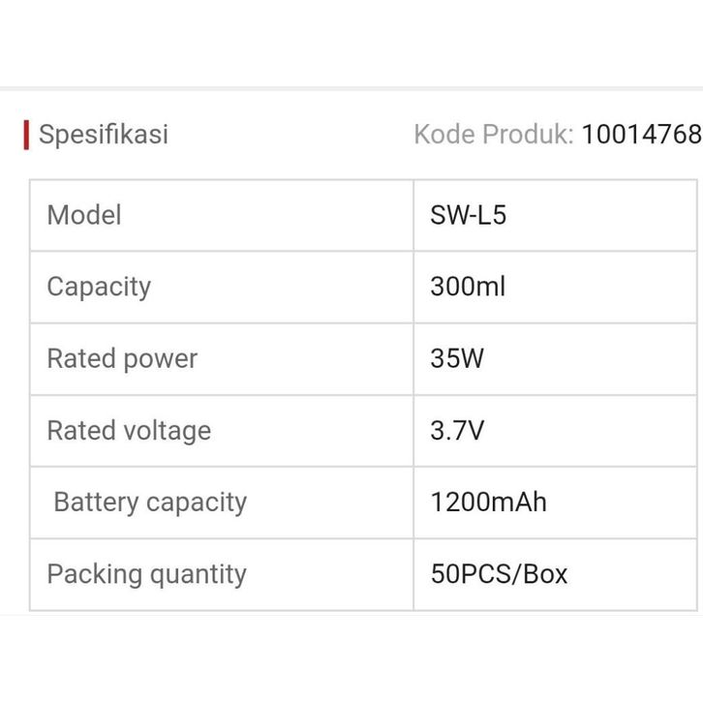703x703 pixels.
Task: Click the Packing quantity label cell
Action: 146,573
